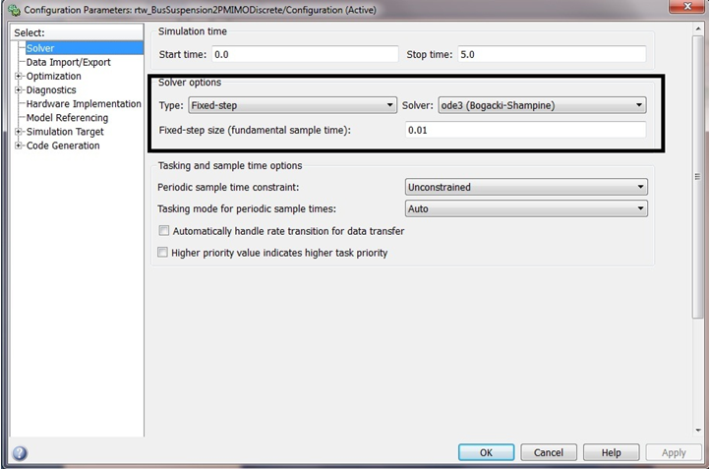The image size is (710, 469).
Task: Enable automatically handle rate transition checkbox
Action: click(x=163, y=231)
